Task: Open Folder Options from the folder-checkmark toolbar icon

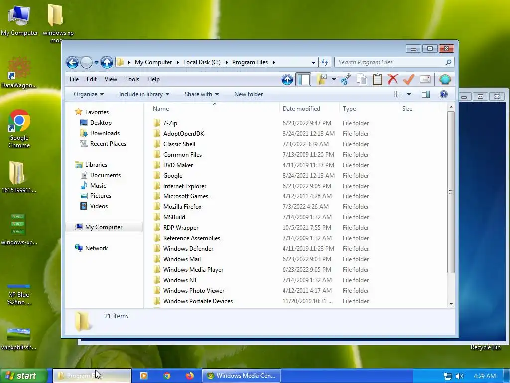Action: [x=322, y=79]
